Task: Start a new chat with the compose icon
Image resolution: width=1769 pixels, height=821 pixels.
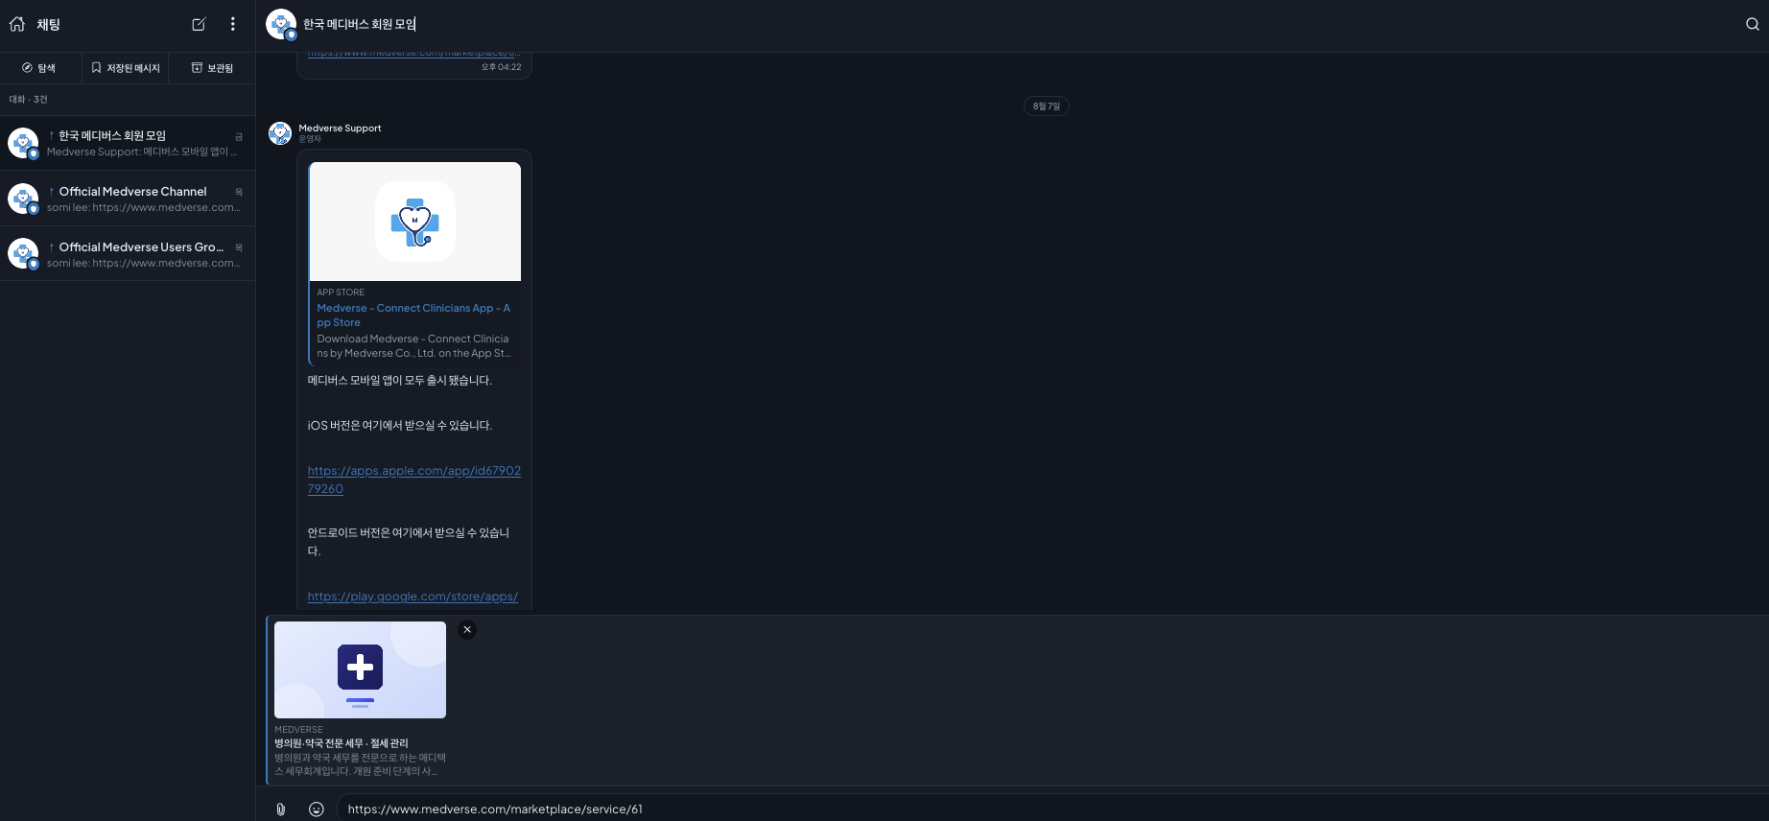Action: pyautogui.click(x=199, y=24)
